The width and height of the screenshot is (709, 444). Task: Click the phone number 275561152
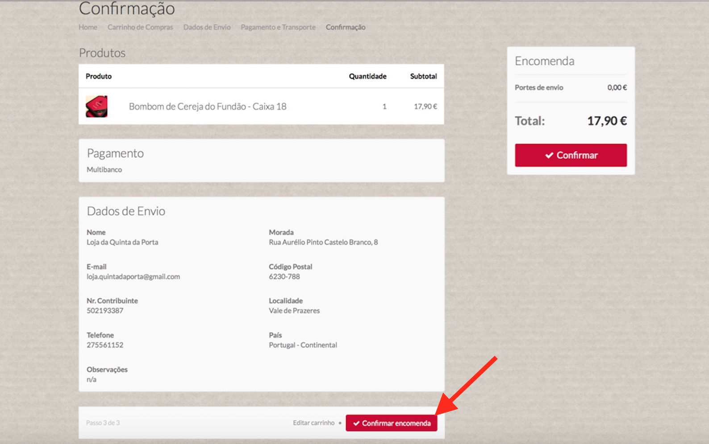[x=105, y=345]
